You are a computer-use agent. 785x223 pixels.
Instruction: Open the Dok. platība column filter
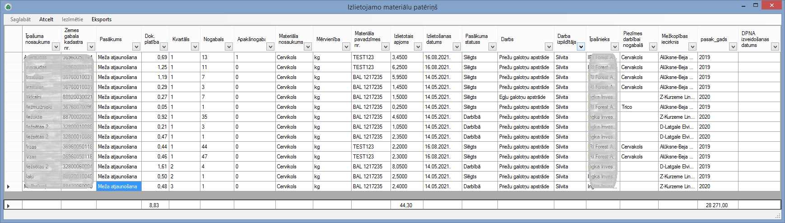[164, 46]
